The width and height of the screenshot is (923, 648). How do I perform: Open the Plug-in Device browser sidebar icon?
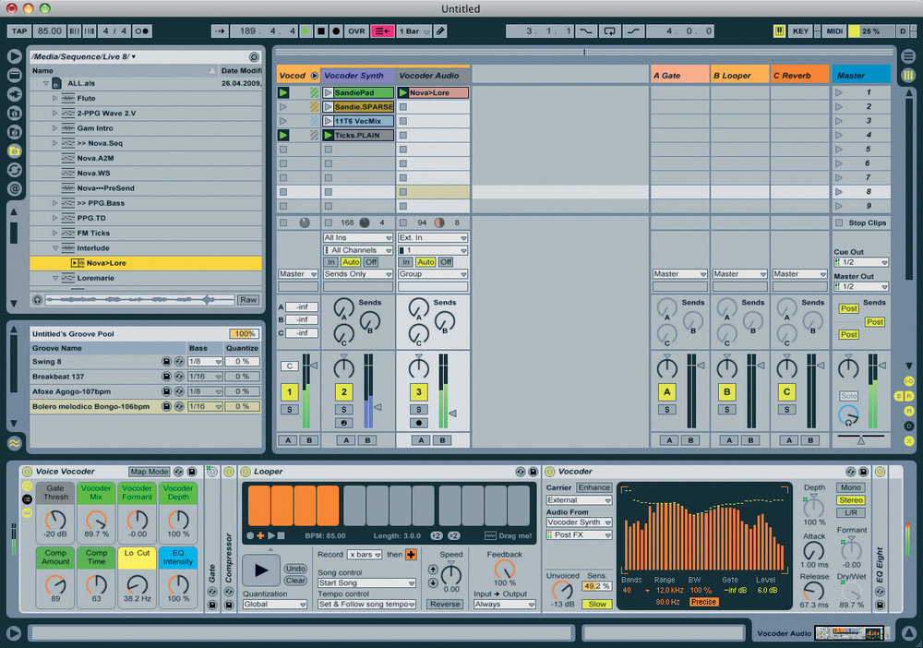tap(14, 93)
